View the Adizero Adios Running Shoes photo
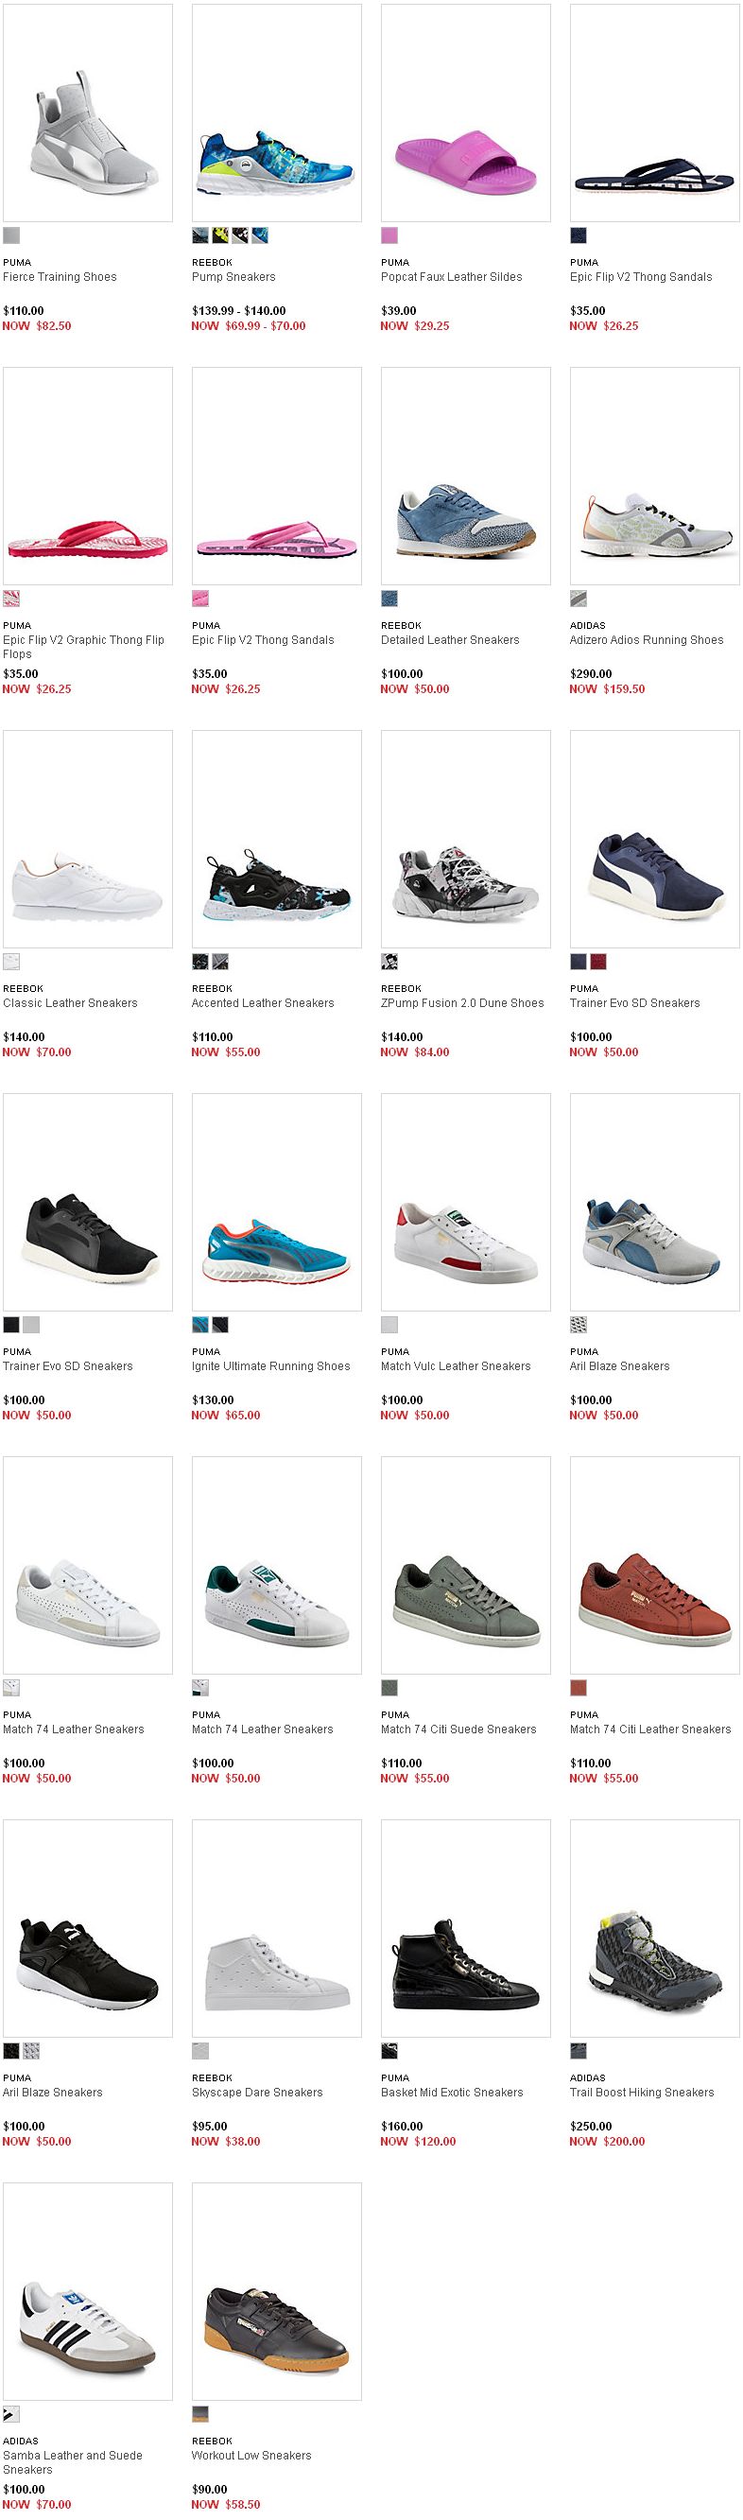743x2520 pixels. click(x=655, y=477)
